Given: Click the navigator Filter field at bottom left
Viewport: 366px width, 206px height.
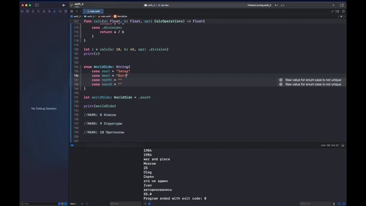Looking at the screenshot, I should pos(38,204).
